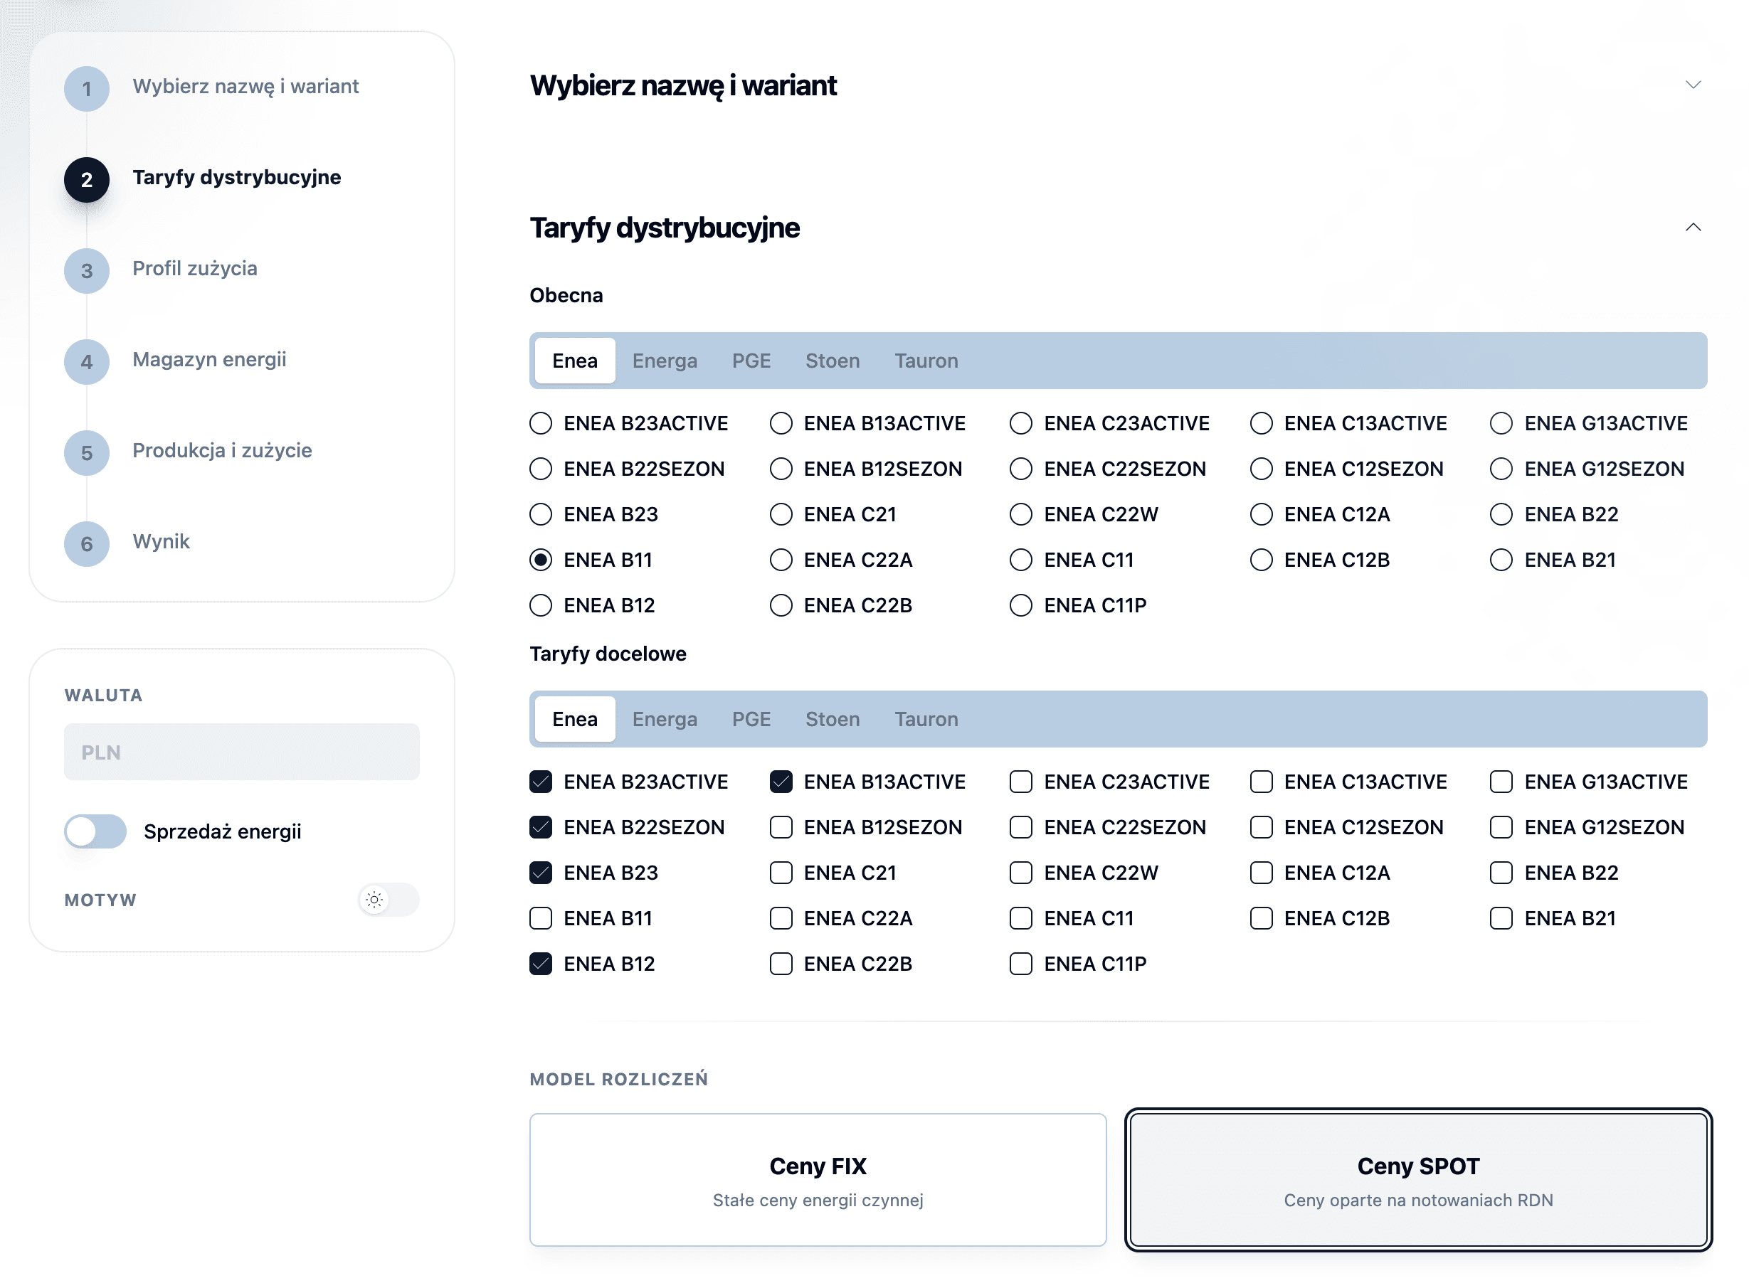Image resolution: width=1749 pixels, height=1288 pixels.
Task: Choose the Ceny SPOT pricing model
Action: pos(1417,1180)
